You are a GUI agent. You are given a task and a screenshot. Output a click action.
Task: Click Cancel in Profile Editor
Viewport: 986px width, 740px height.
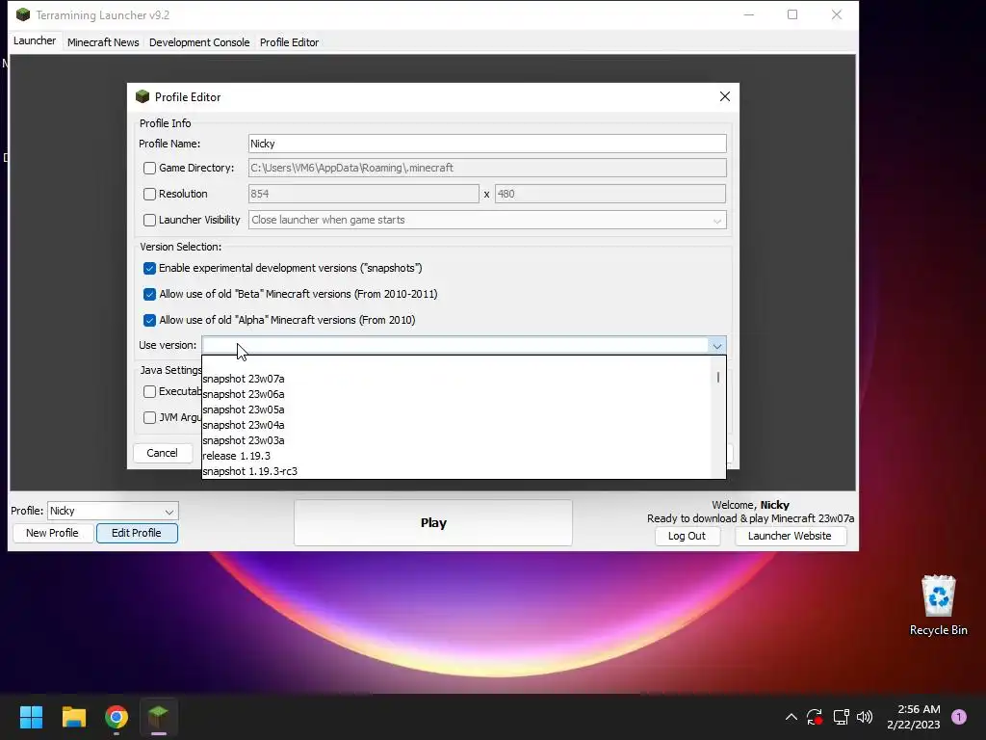click(x=162, y=453)
